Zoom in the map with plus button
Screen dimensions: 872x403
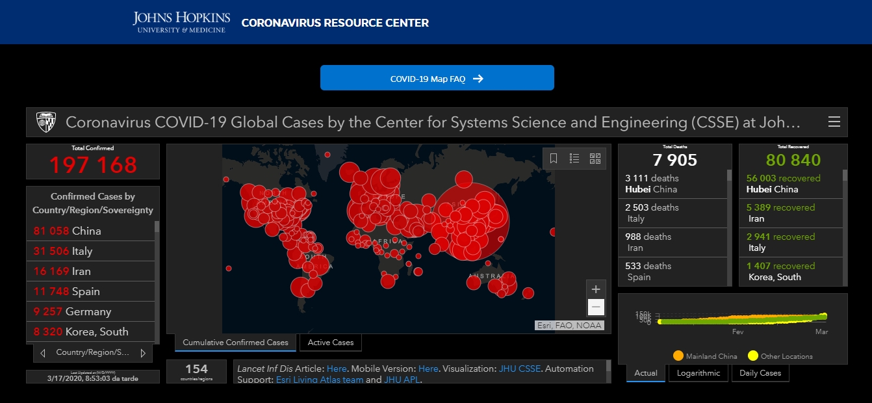[596, 289]
